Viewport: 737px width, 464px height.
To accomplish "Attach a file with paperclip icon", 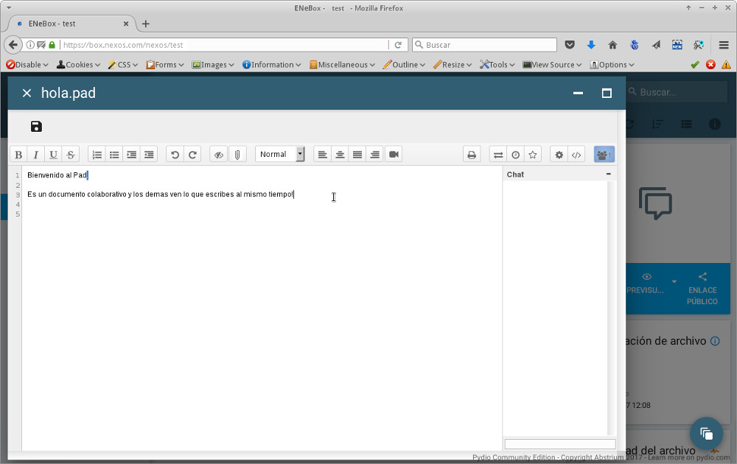I will click(x=237, y=155).
